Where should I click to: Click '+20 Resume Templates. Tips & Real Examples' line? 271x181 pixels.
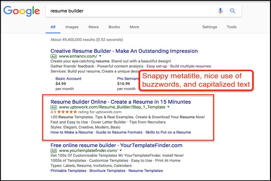pyautogui.click(x=128, y=117)
